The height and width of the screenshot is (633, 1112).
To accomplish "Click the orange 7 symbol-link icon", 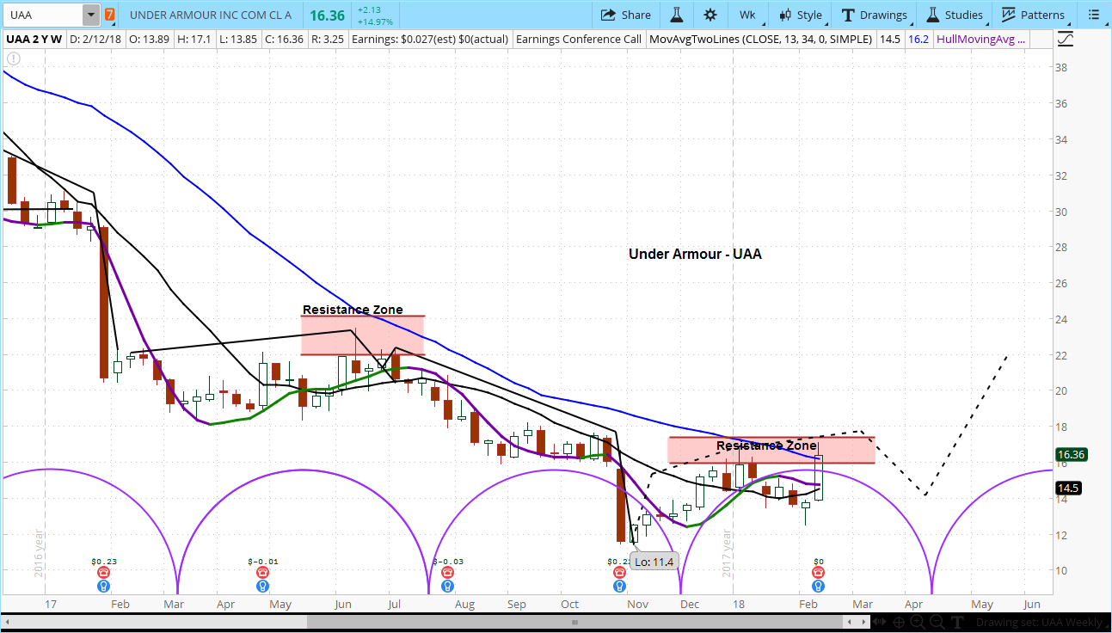I will (x=109, y=15).
